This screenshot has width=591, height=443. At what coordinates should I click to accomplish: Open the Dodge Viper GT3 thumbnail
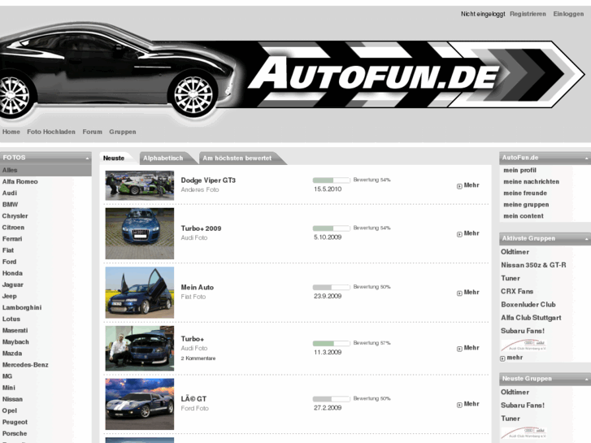pyautogui.click(x=140, y=185)
